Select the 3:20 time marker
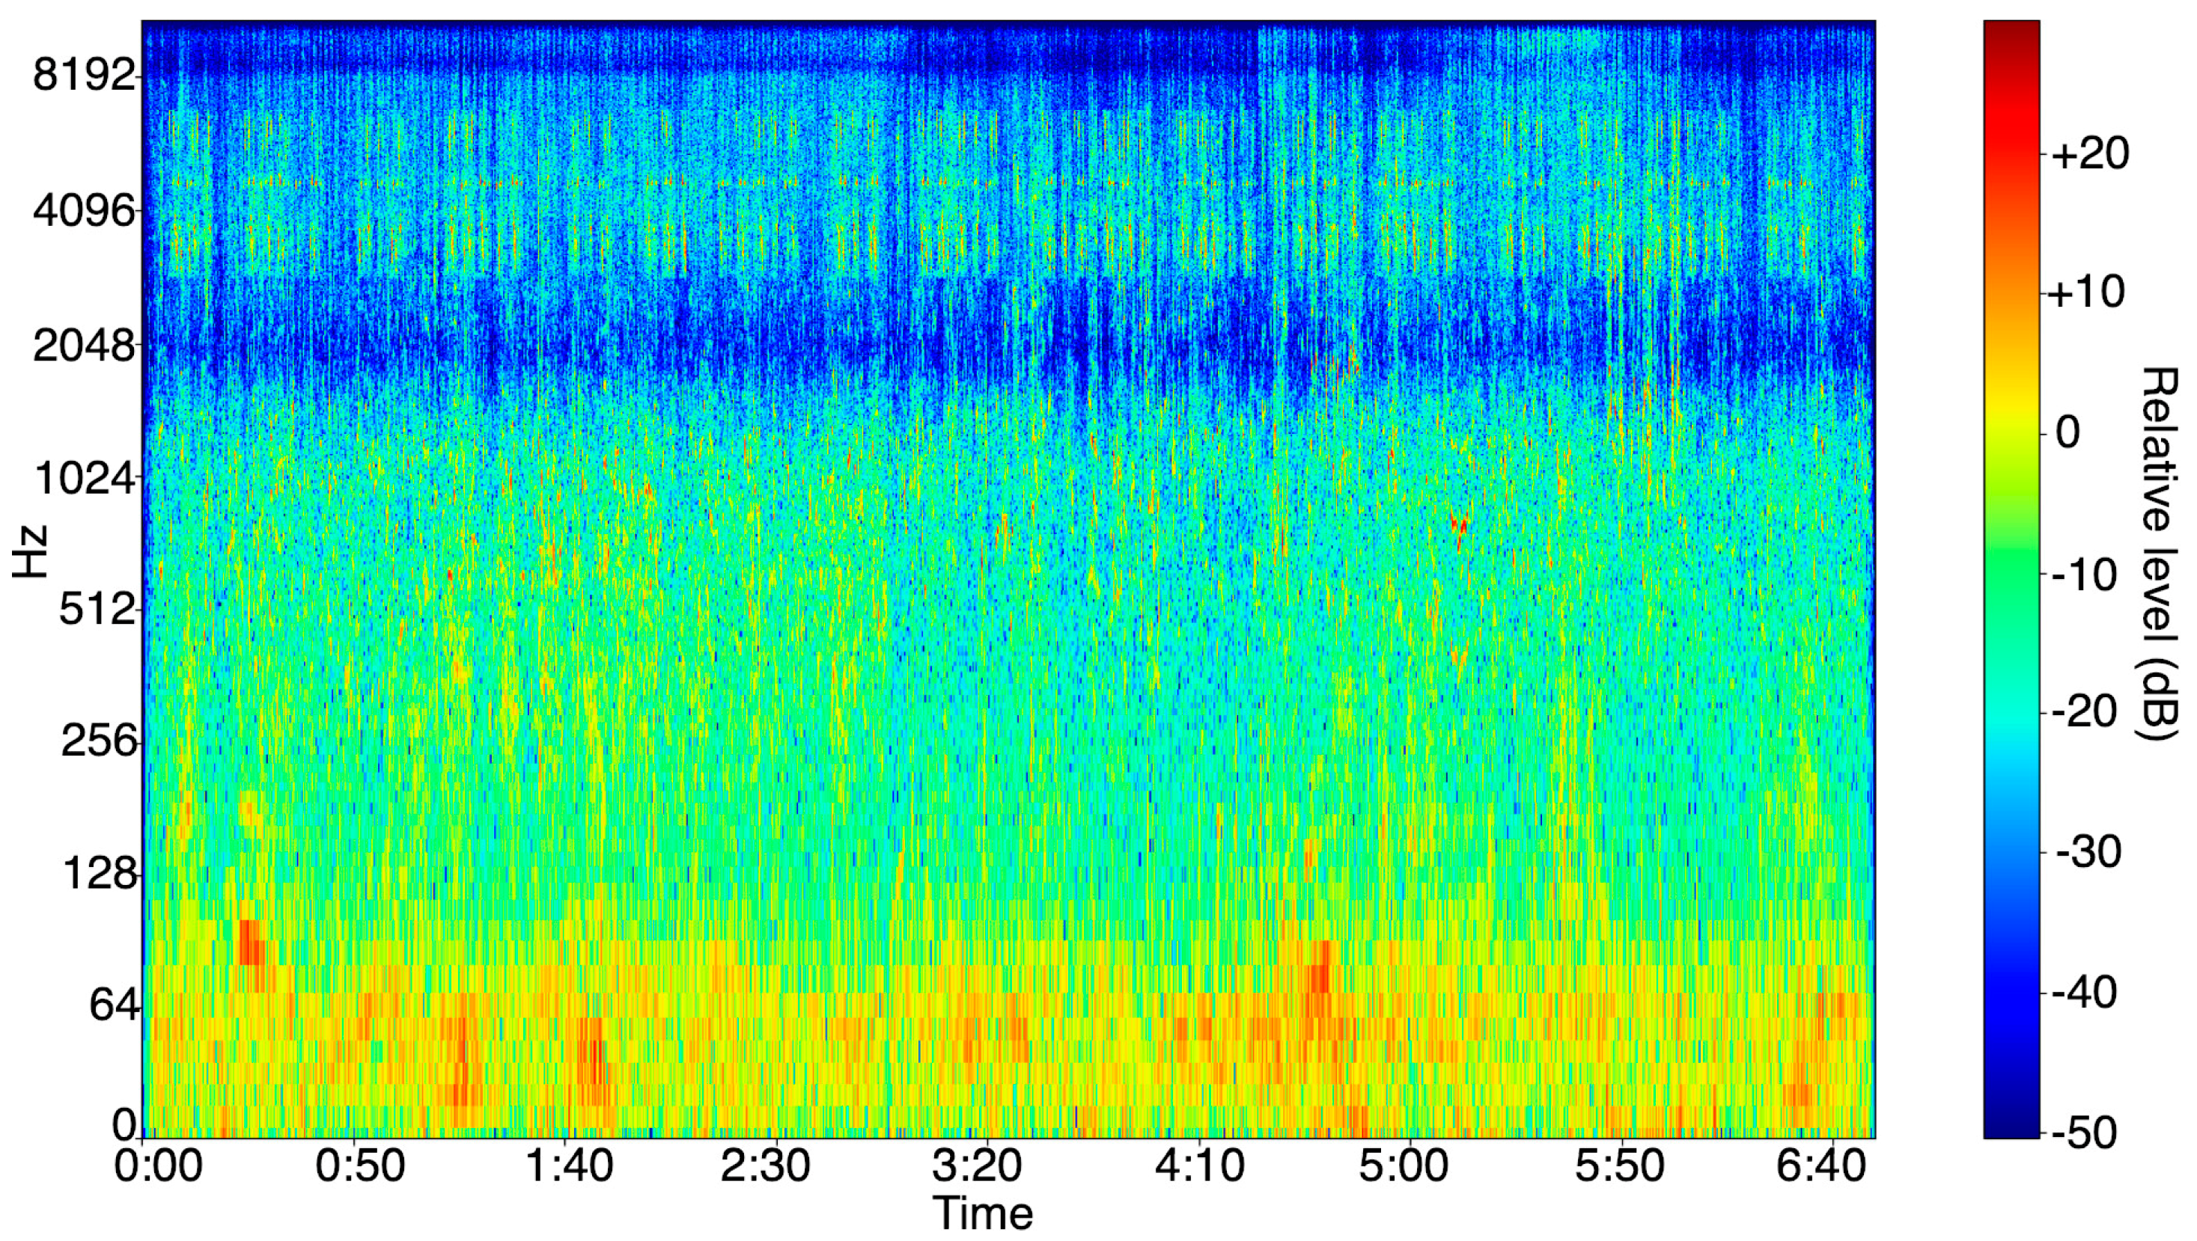The height and width of the screenshot is (1241, 2197). (977, 1166)
